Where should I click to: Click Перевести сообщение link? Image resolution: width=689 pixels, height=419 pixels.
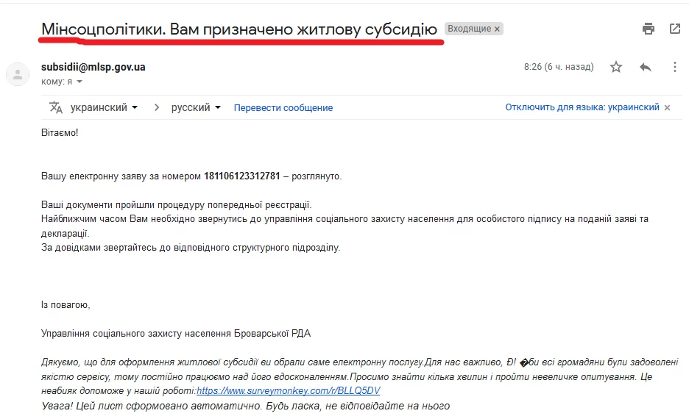(x=283, y=107)
